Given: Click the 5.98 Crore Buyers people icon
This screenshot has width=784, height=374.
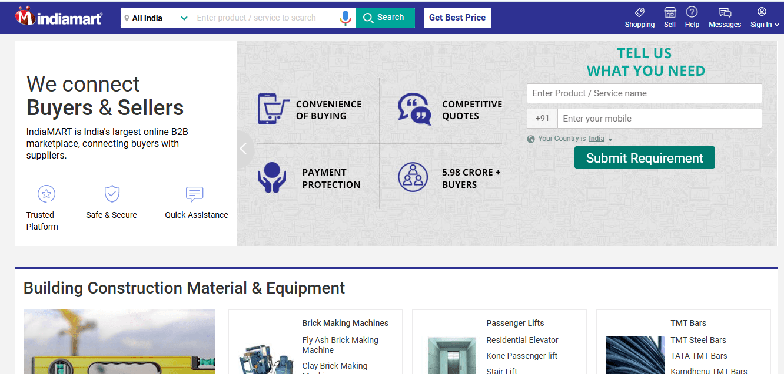Looking at the screenshot, I should pyautogui.click(x=413, y=177).
